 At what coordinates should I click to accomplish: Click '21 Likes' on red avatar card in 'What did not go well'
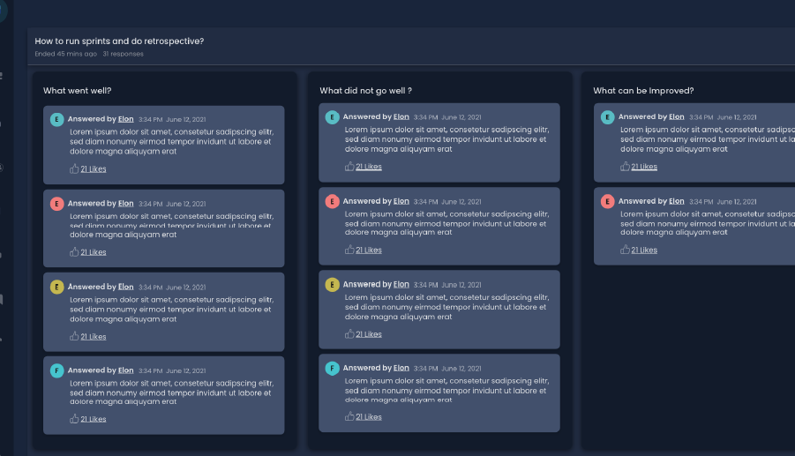pyautogui.click(x=369, y=250)
